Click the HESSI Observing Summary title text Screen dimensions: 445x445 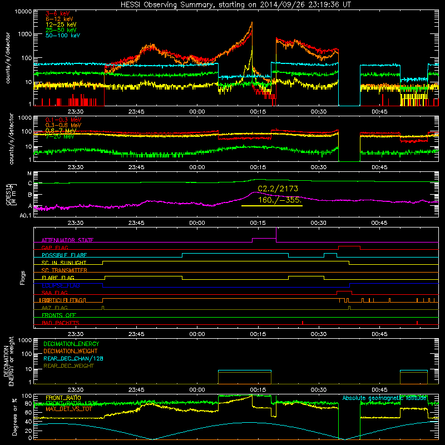[236, 5]
